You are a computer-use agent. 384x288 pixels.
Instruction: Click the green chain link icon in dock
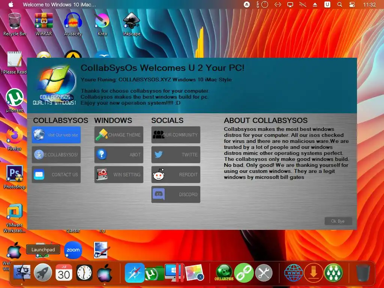[x=244, y=273]
